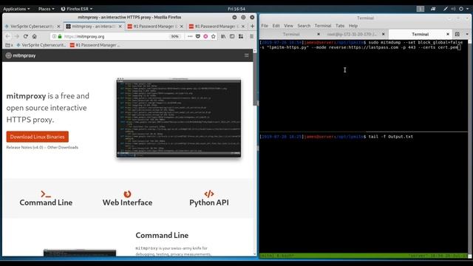Click Download Linux Binaries button

(x=38, y=137)
